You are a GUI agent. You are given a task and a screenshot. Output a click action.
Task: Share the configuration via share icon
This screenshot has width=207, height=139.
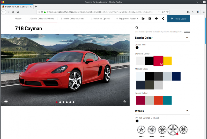tap(163, 19)
